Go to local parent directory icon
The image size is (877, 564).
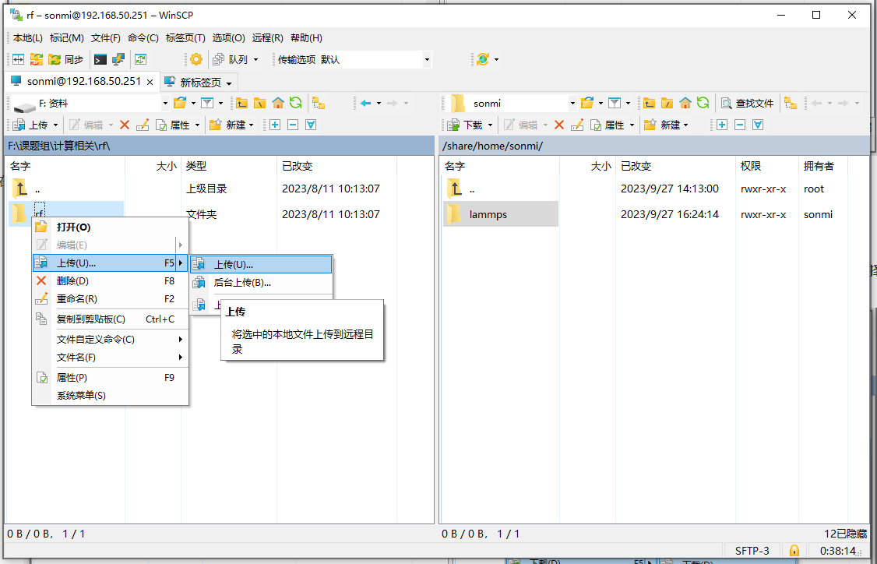(x=241, y=103)
